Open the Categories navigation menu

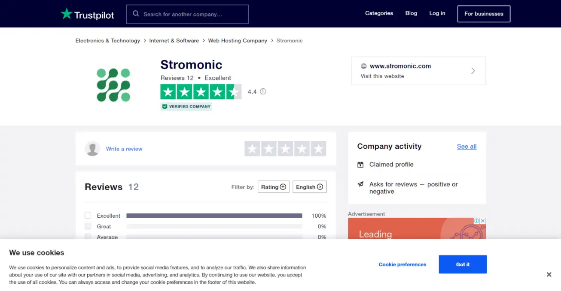[x=379, y=13]
